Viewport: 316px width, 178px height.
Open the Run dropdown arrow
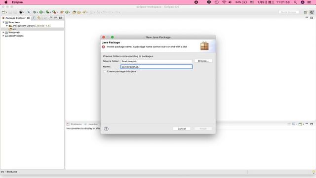coord(44,12)
